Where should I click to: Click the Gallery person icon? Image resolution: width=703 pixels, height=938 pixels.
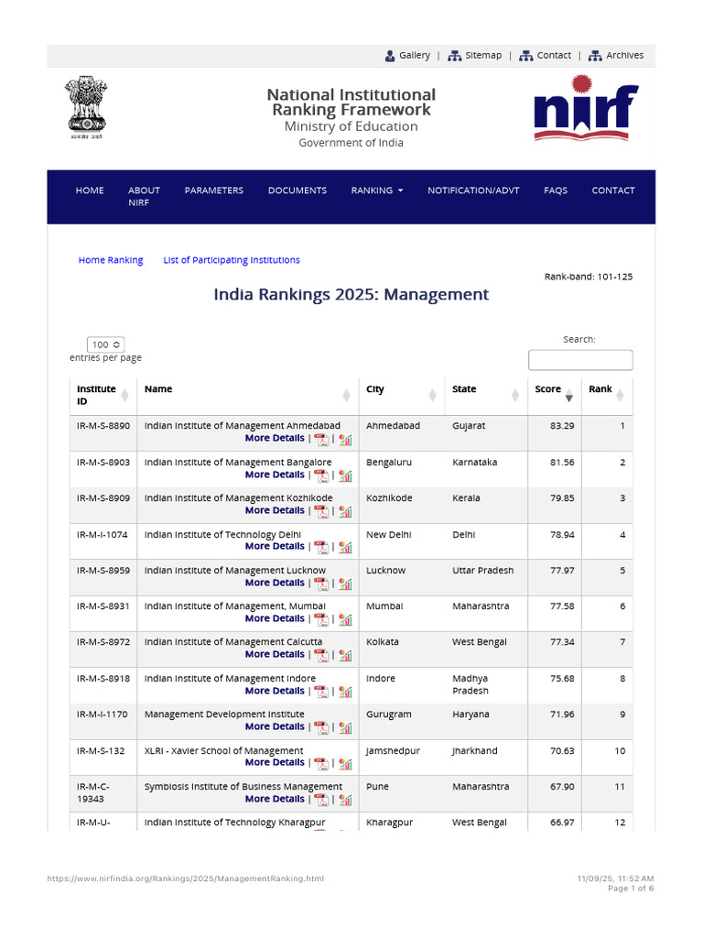point(390,56)
